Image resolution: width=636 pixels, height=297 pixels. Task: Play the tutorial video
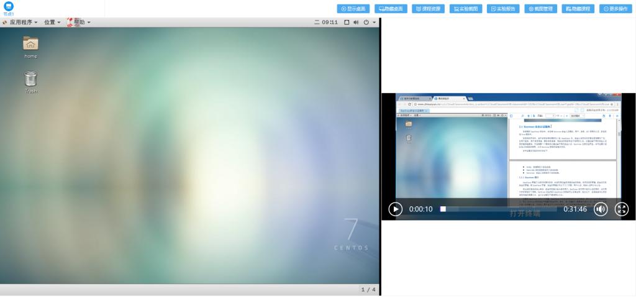[396, 209]
